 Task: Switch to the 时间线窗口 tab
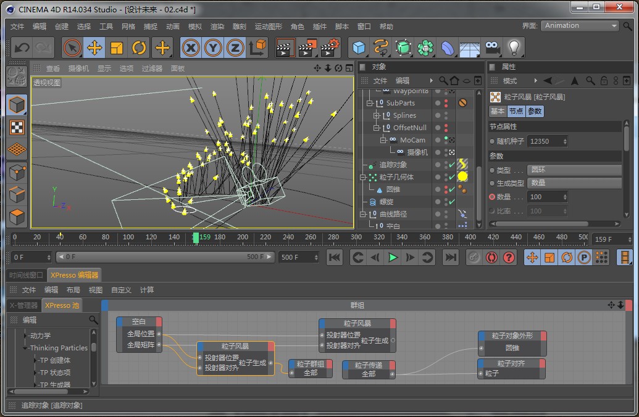click(x=26, y=275)
